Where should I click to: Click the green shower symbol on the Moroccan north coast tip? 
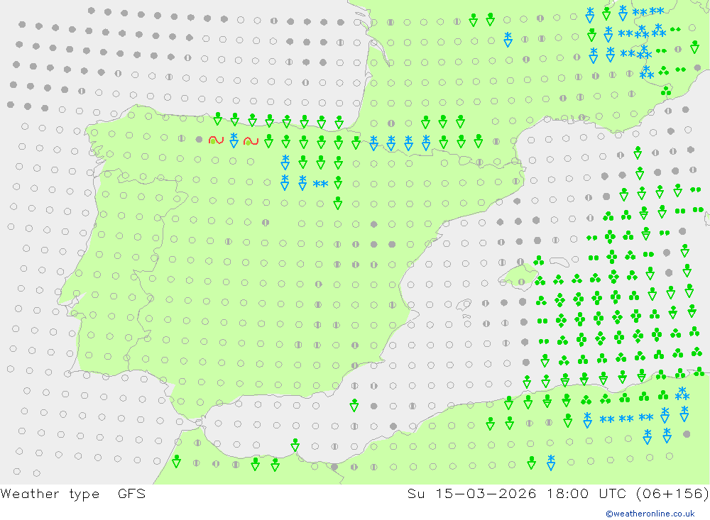(295, 445)
